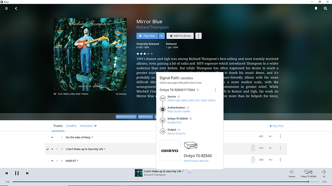Open Richard Thompson artist link
Image resolution: width=332 pixels, height=186 pixels.
click(153, 27)
